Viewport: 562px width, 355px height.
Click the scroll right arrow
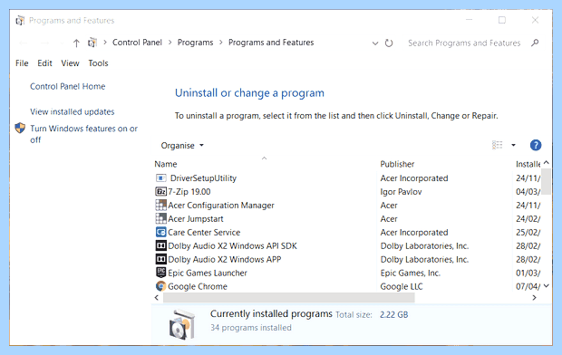(535, 297)
